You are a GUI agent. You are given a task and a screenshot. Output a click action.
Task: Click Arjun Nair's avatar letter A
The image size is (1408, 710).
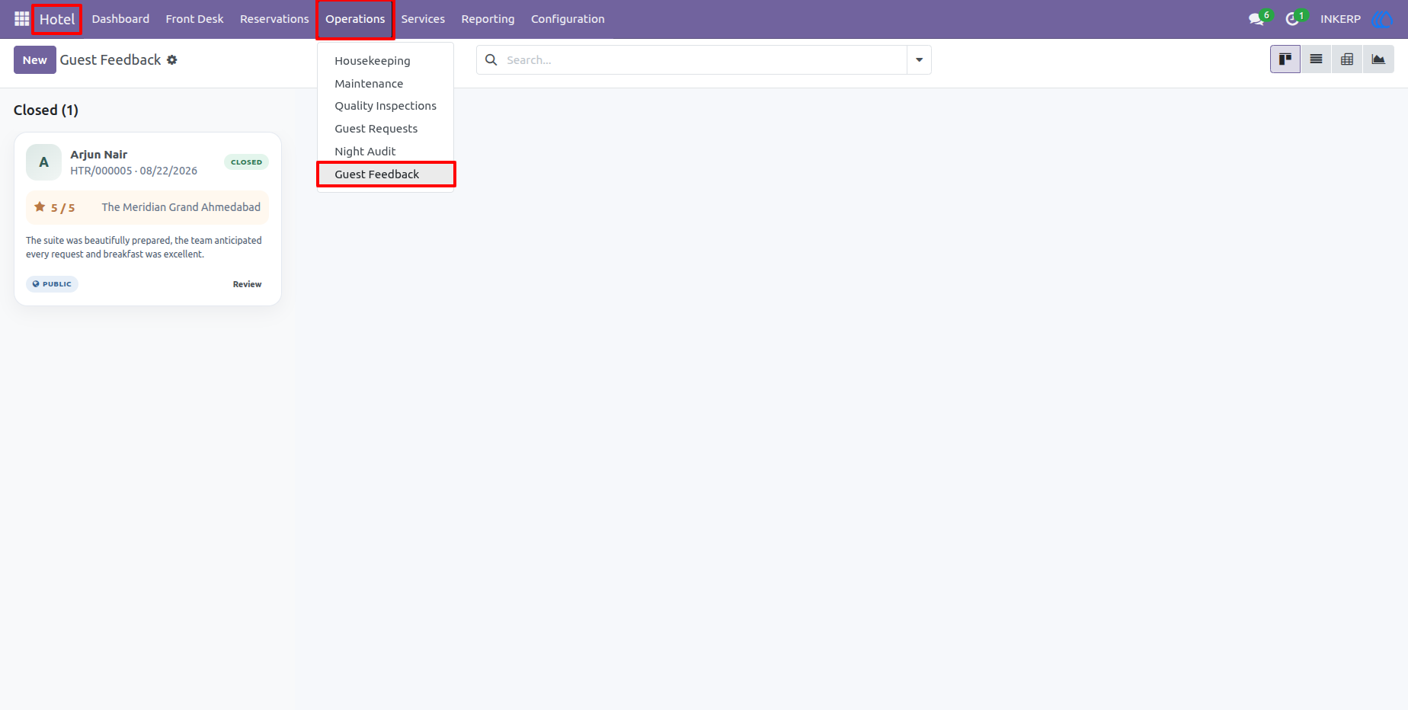44,162
